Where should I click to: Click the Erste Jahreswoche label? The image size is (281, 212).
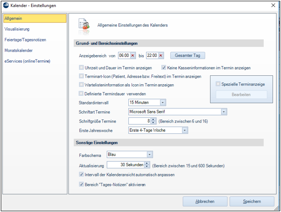pyautogui.click(x=96, y=130)
